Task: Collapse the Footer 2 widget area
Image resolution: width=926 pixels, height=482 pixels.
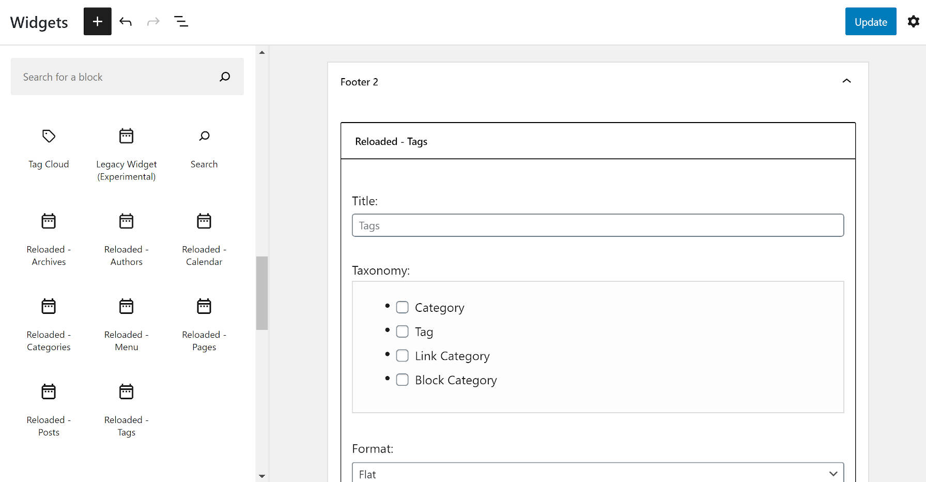Action: (846, 81)
